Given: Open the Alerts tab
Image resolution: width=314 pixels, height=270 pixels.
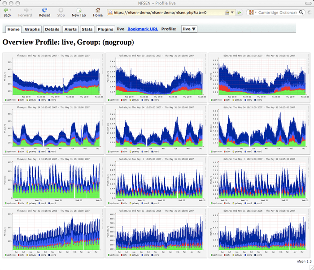Looking at the screenshot, I should 70,29.
